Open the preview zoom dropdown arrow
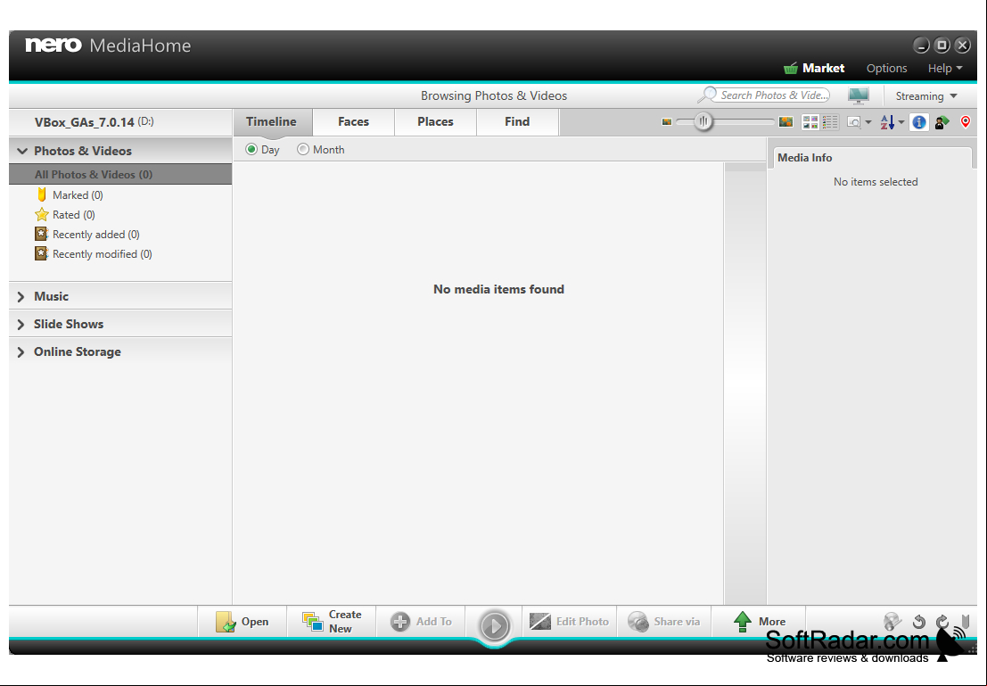This screenshot has height=686, width=987. click(x=868, y=122)
